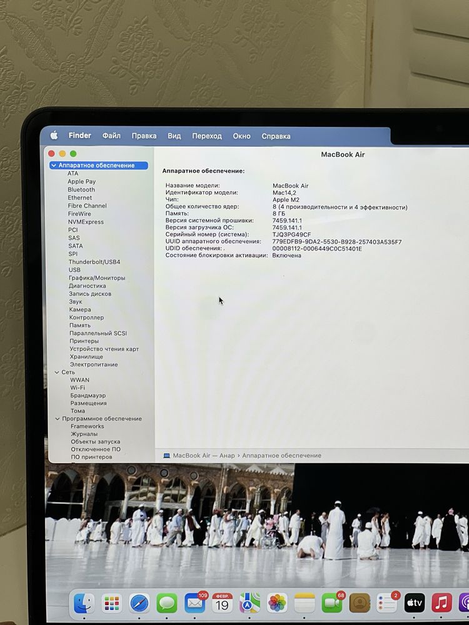
Task: Click Аппаратное обеспечение in path bar
Action: coord(281,456)
